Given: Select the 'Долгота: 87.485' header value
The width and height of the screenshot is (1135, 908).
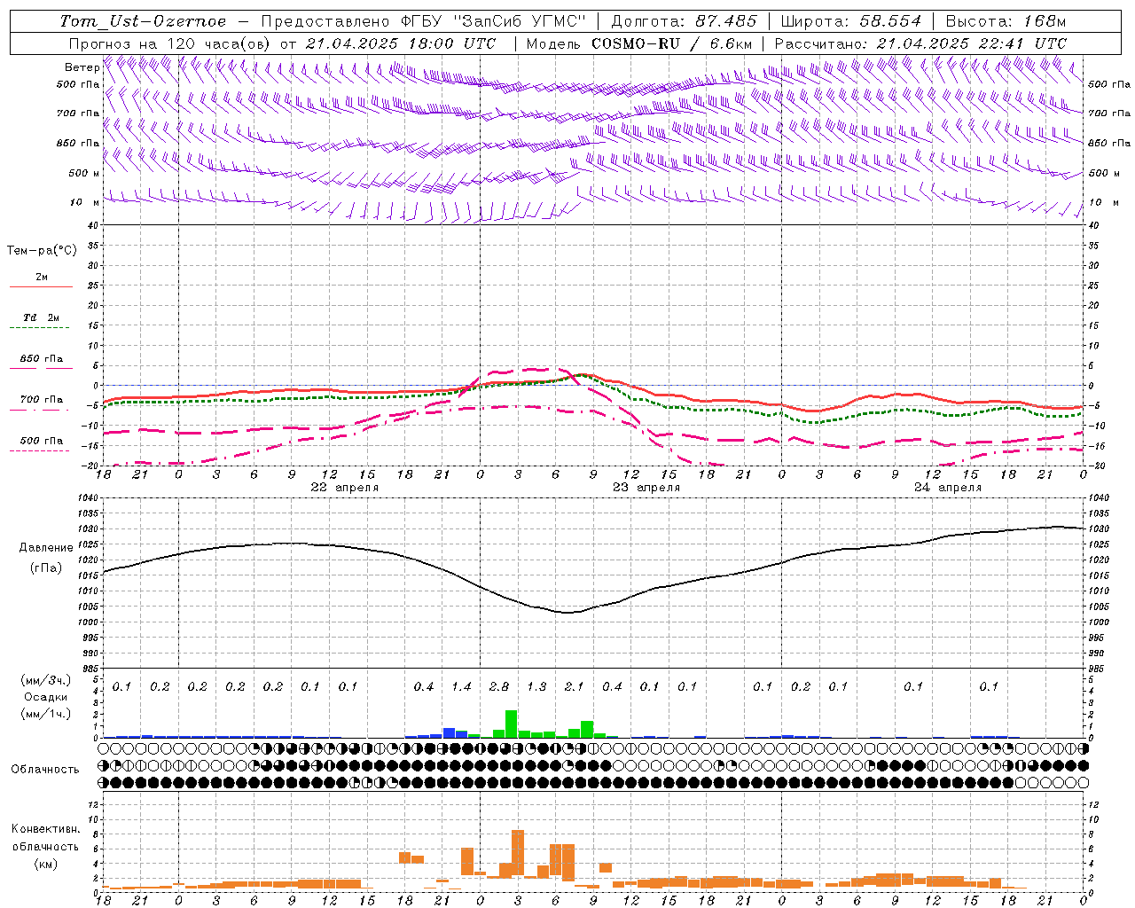Looking at the screenshot, I should click(685, 21).
